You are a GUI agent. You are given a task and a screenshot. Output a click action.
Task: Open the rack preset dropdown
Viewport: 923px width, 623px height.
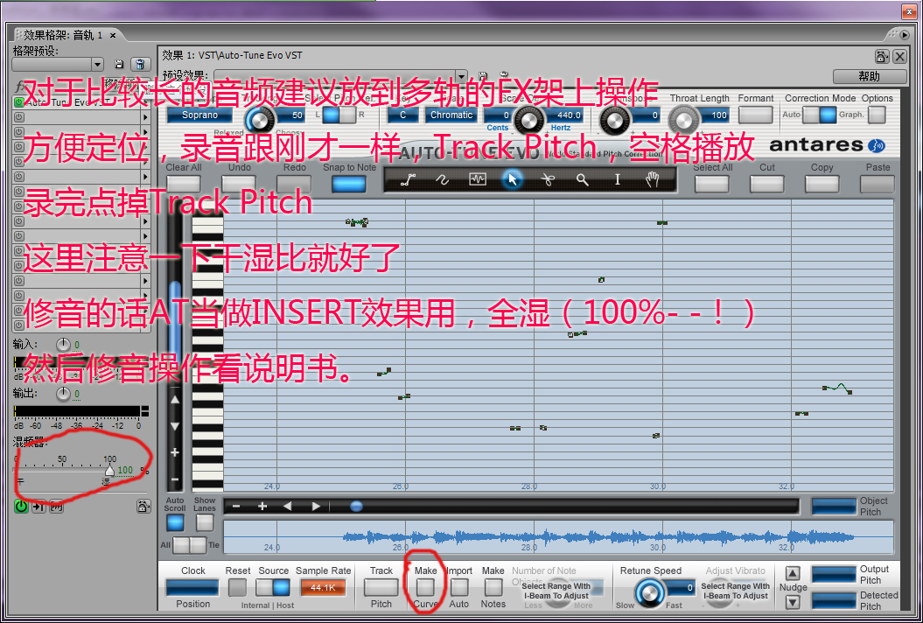point(58,65)
